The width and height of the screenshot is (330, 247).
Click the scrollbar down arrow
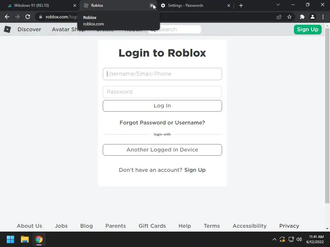pos(327,229)
